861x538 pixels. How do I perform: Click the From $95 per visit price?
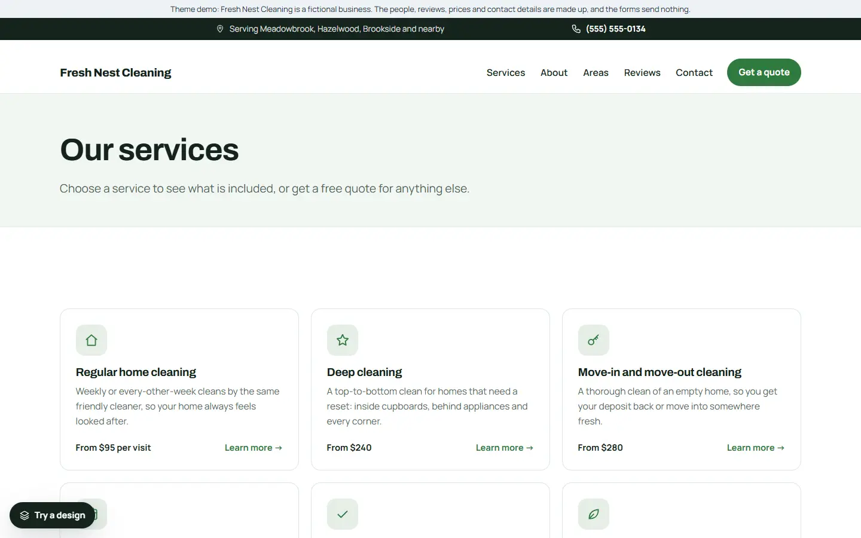click(113, 448)
